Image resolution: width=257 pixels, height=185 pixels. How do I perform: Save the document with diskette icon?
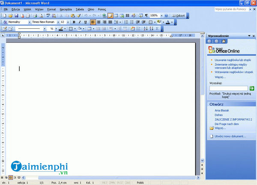pos(16,15)
